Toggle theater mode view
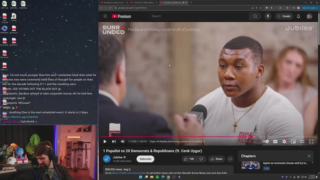320x180 pixels. 302,141
